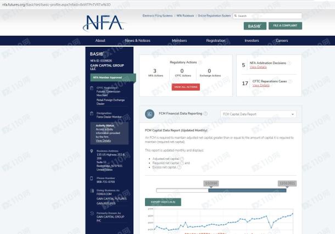Click the File a Complaint button
The height and width of the screenshot is (234, 335).
pos(285,26)
